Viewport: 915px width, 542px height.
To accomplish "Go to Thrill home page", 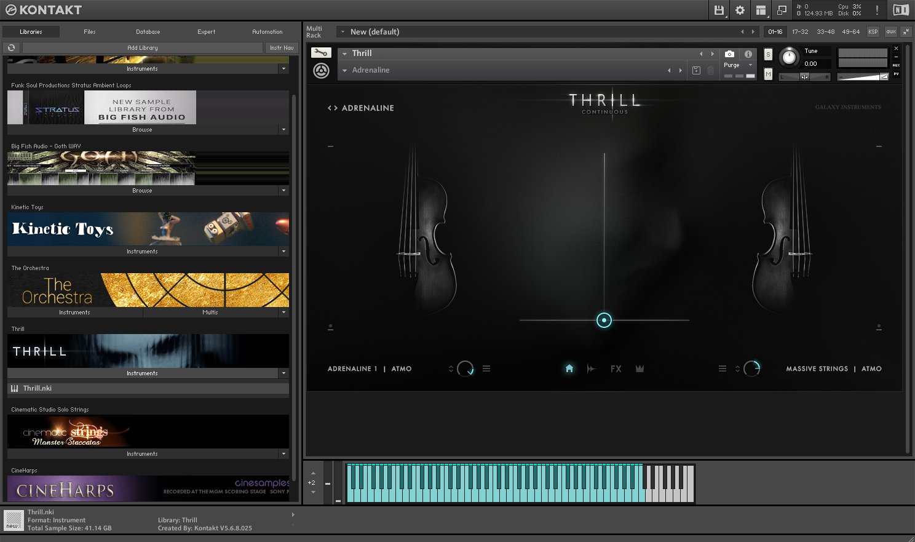I will (x=569, y=369).
